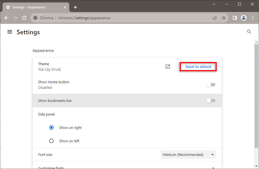Select side panel Show on right

51,128
